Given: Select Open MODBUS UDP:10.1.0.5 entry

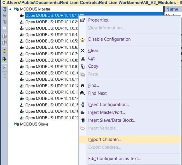Looking at the screenshot, I should pos(52,41).
